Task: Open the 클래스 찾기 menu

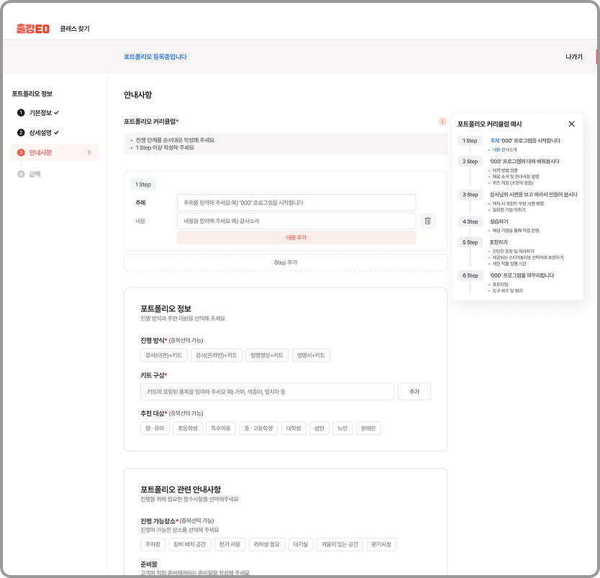Action: tap(75, 29)
